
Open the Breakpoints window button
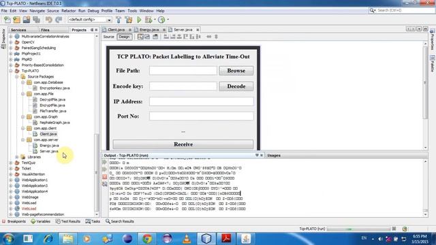click(14, 221)
